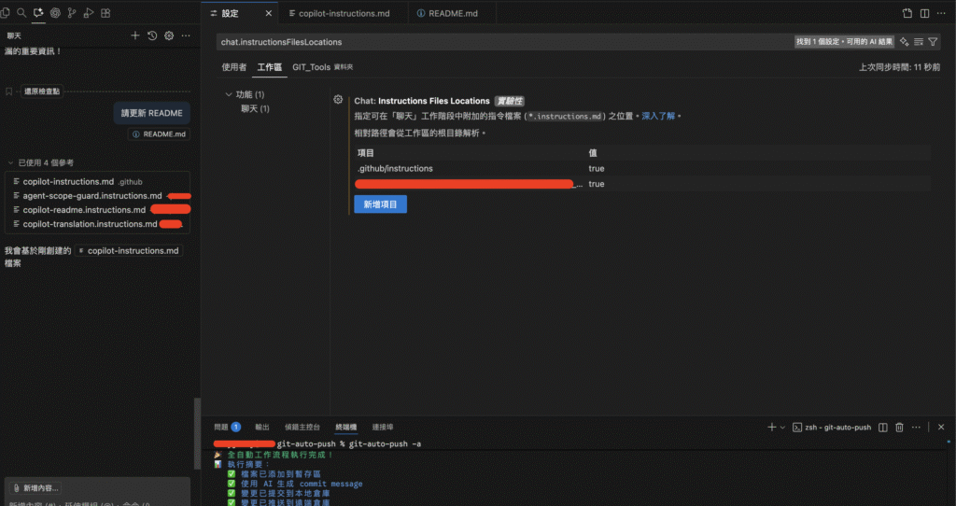Click the 還原檢查點 restore checkpoint button
Image resolution: width=956 pixels, height=506 pixels.
click(41, 91)
